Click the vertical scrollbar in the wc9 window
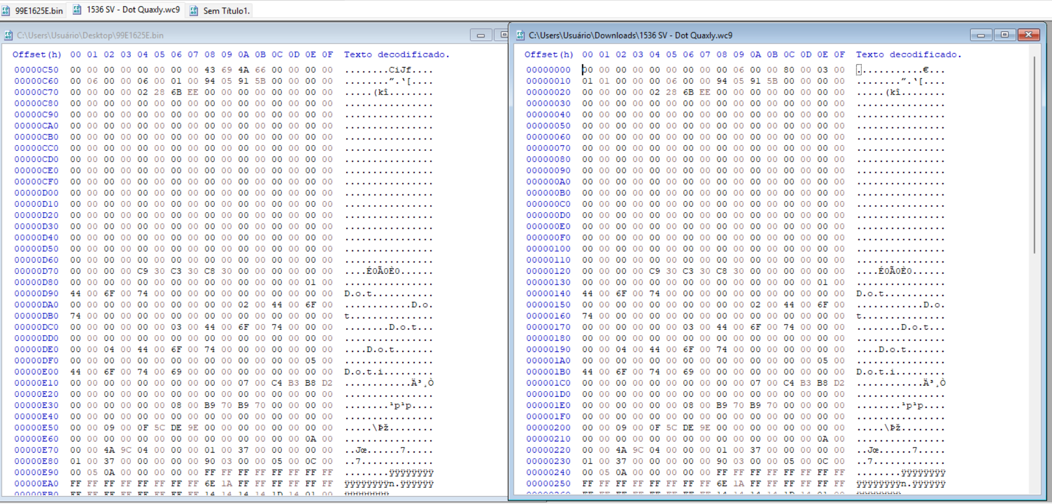 tap(1035, 155)
